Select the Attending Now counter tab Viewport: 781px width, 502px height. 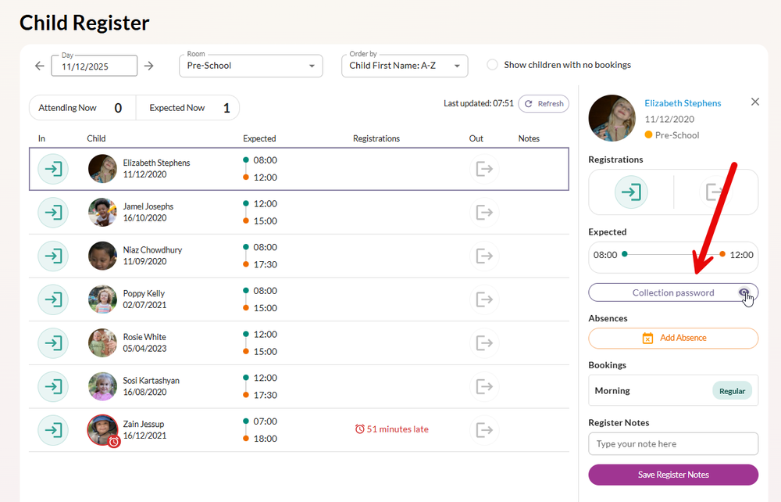pyautogui.click(x=82, y=108)
